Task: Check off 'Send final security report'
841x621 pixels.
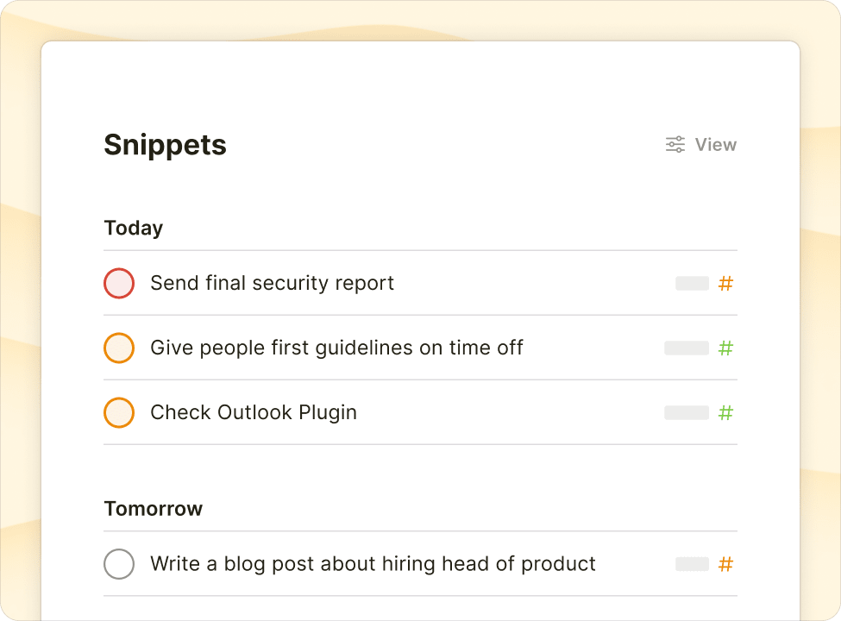Action: (119, 283)
